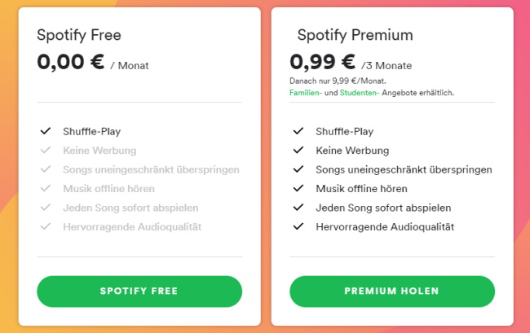Click the Premium checkmark for Hervorragende Audioqualität
530x333 pixels.
coord(298,226)
